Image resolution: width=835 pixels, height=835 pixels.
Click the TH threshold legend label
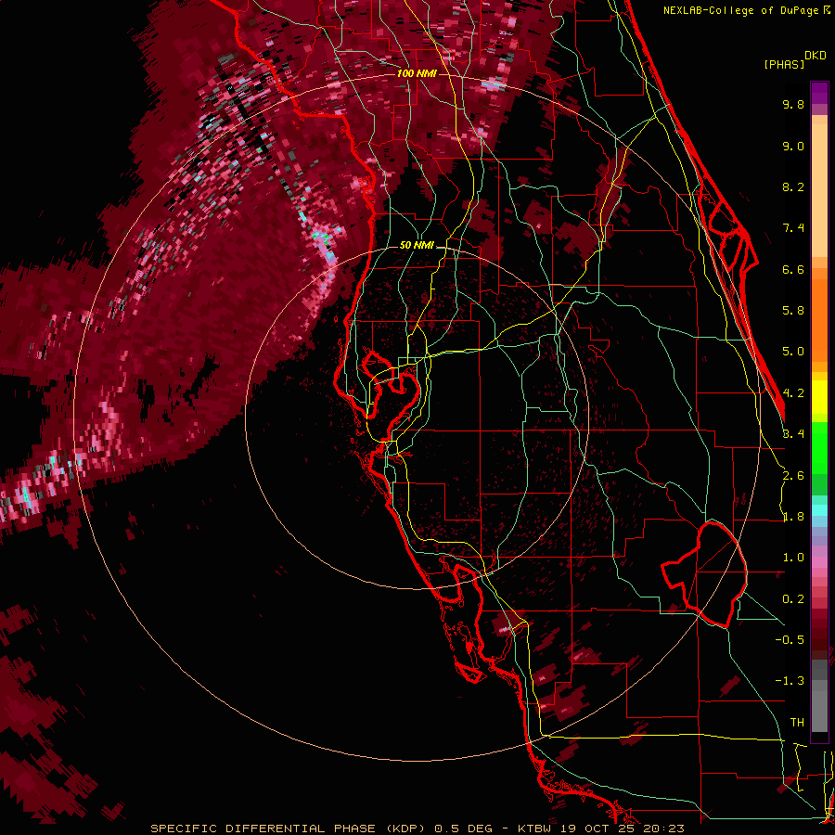(797, 723)
